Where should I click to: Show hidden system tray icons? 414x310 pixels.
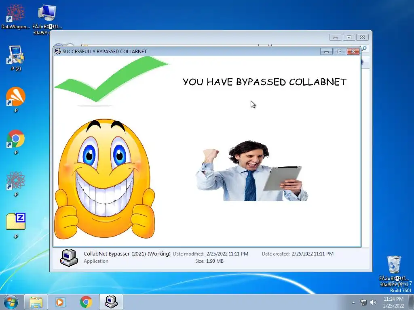353,302
